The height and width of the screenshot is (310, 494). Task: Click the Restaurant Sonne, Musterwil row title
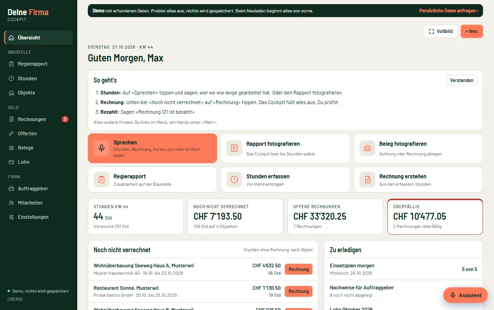[126, 288]
